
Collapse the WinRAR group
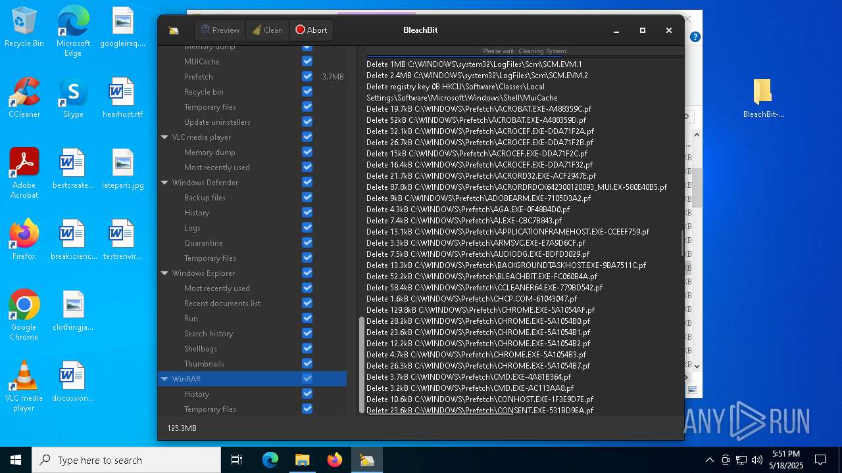point(164,379)
